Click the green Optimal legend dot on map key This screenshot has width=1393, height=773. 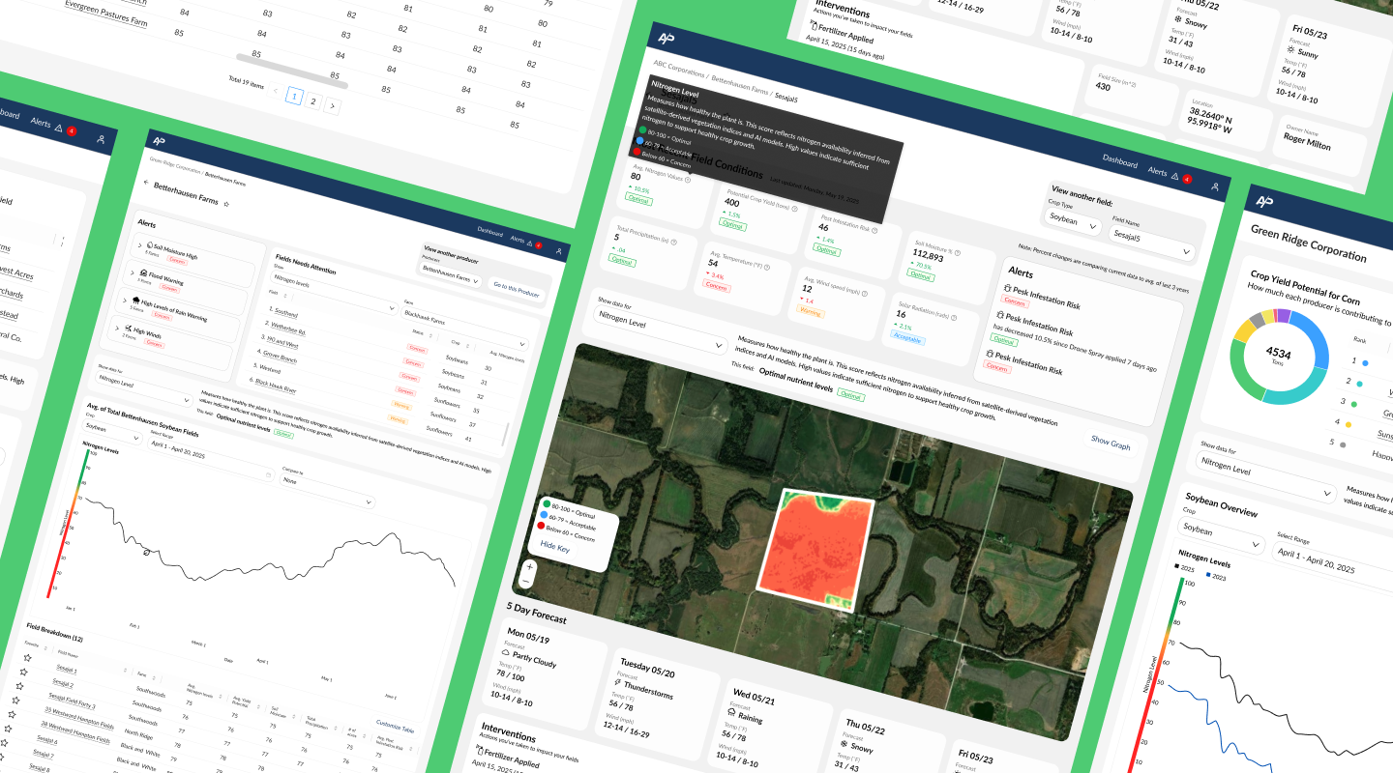coord(548,503)
